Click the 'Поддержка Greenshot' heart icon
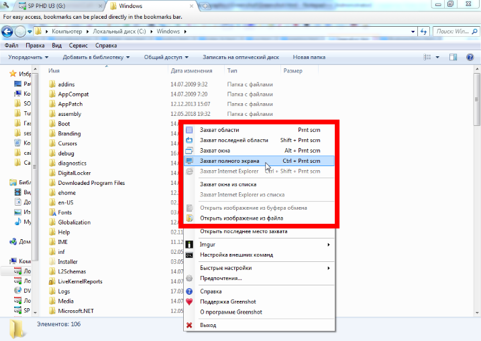 [189, 302]
